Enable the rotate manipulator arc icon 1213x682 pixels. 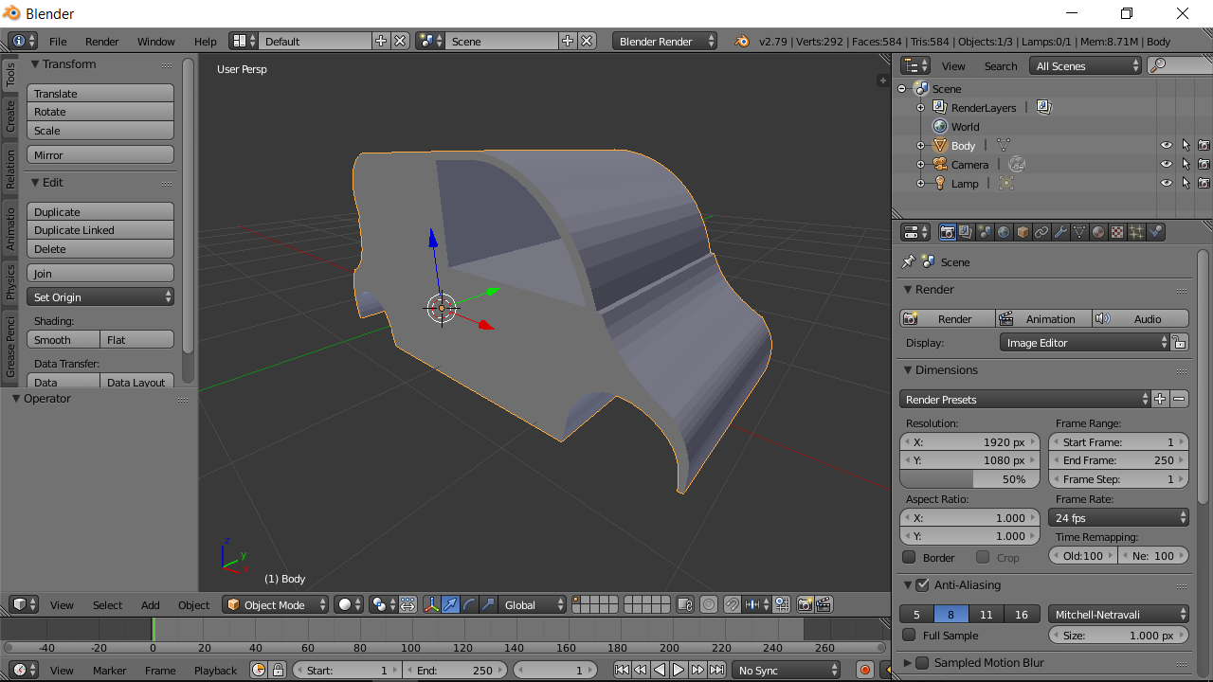pos(469,604)
